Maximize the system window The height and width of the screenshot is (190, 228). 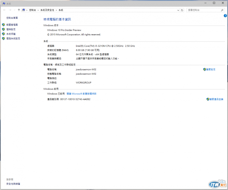click(x=214, y=3)
